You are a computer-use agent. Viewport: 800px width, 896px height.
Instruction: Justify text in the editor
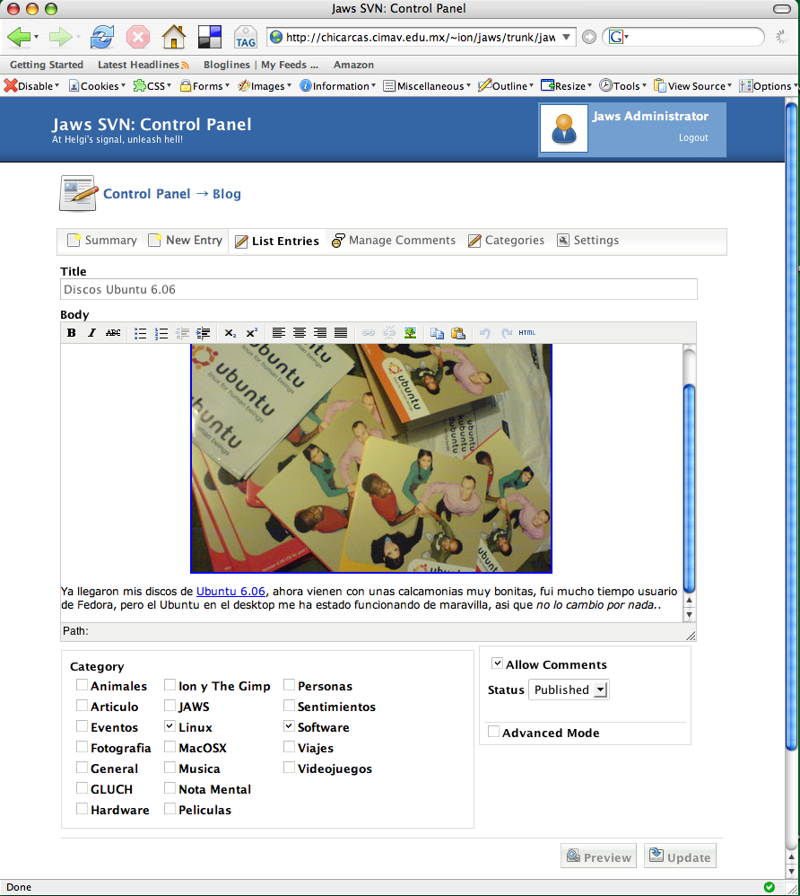341,332
